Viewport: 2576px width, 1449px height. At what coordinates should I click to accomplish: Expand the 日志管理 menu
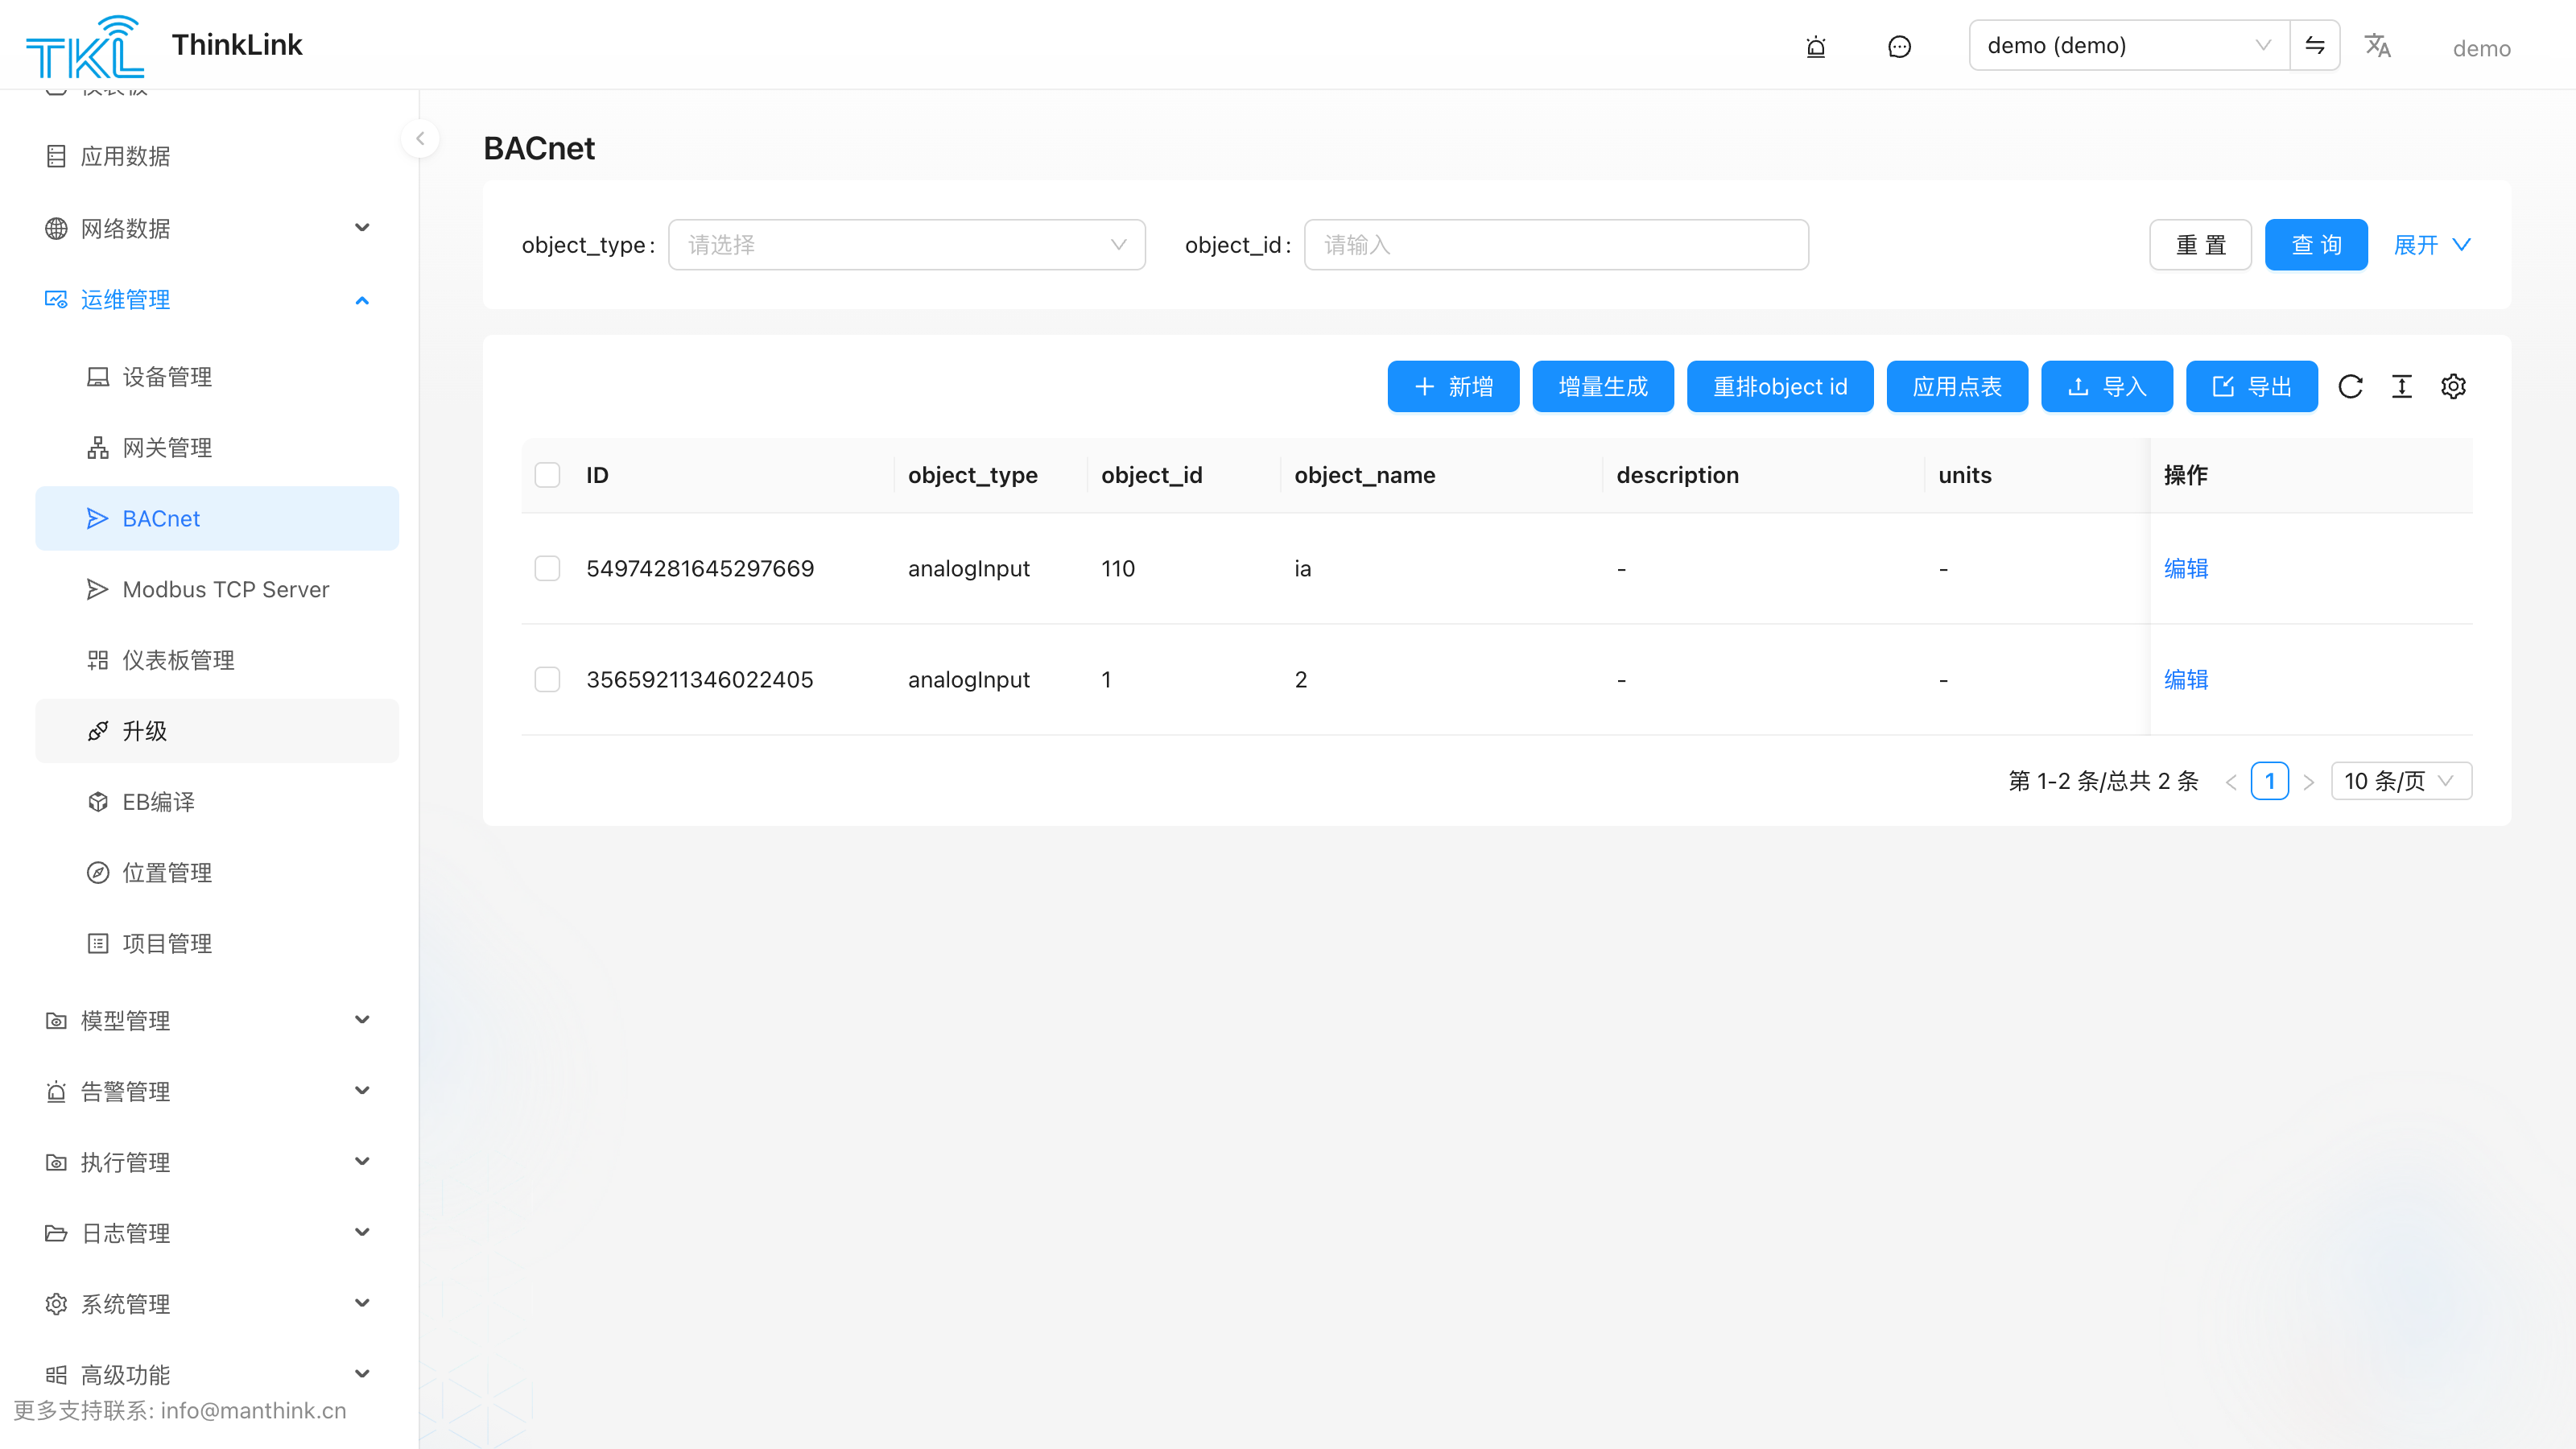click(x=209, y=1233)
